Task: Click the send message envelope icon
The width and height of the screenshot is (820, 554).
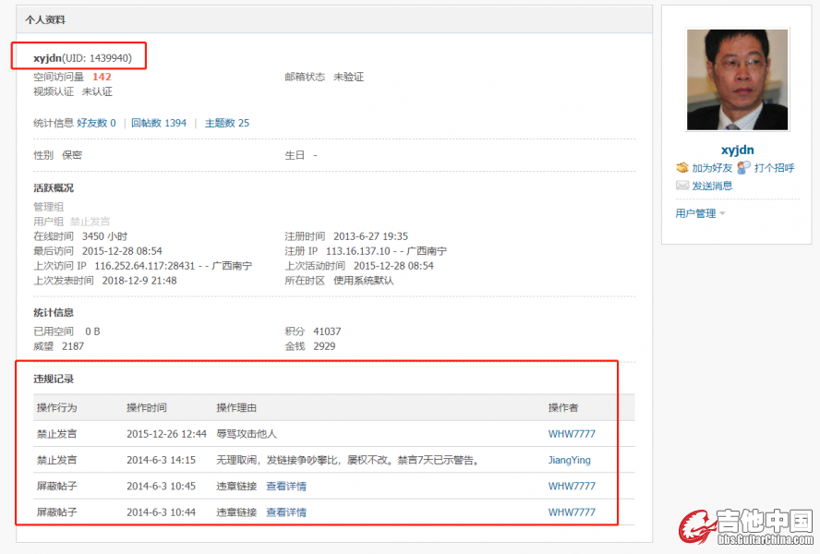Action: pos(681,186)
